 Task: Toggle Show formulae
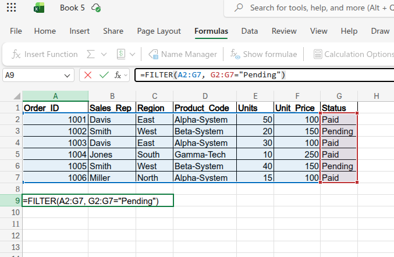tap(264, 54)
